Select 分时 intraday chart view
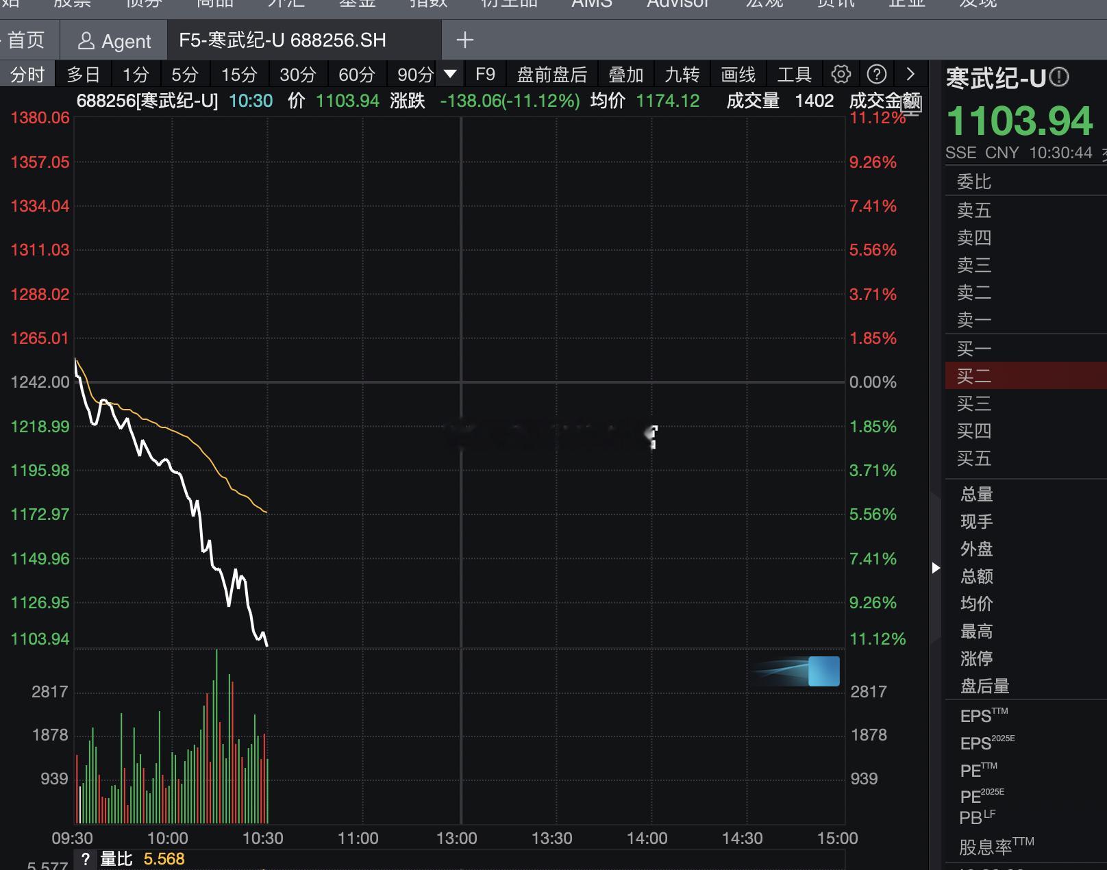1107x870 pixels. tap(27, 74)
